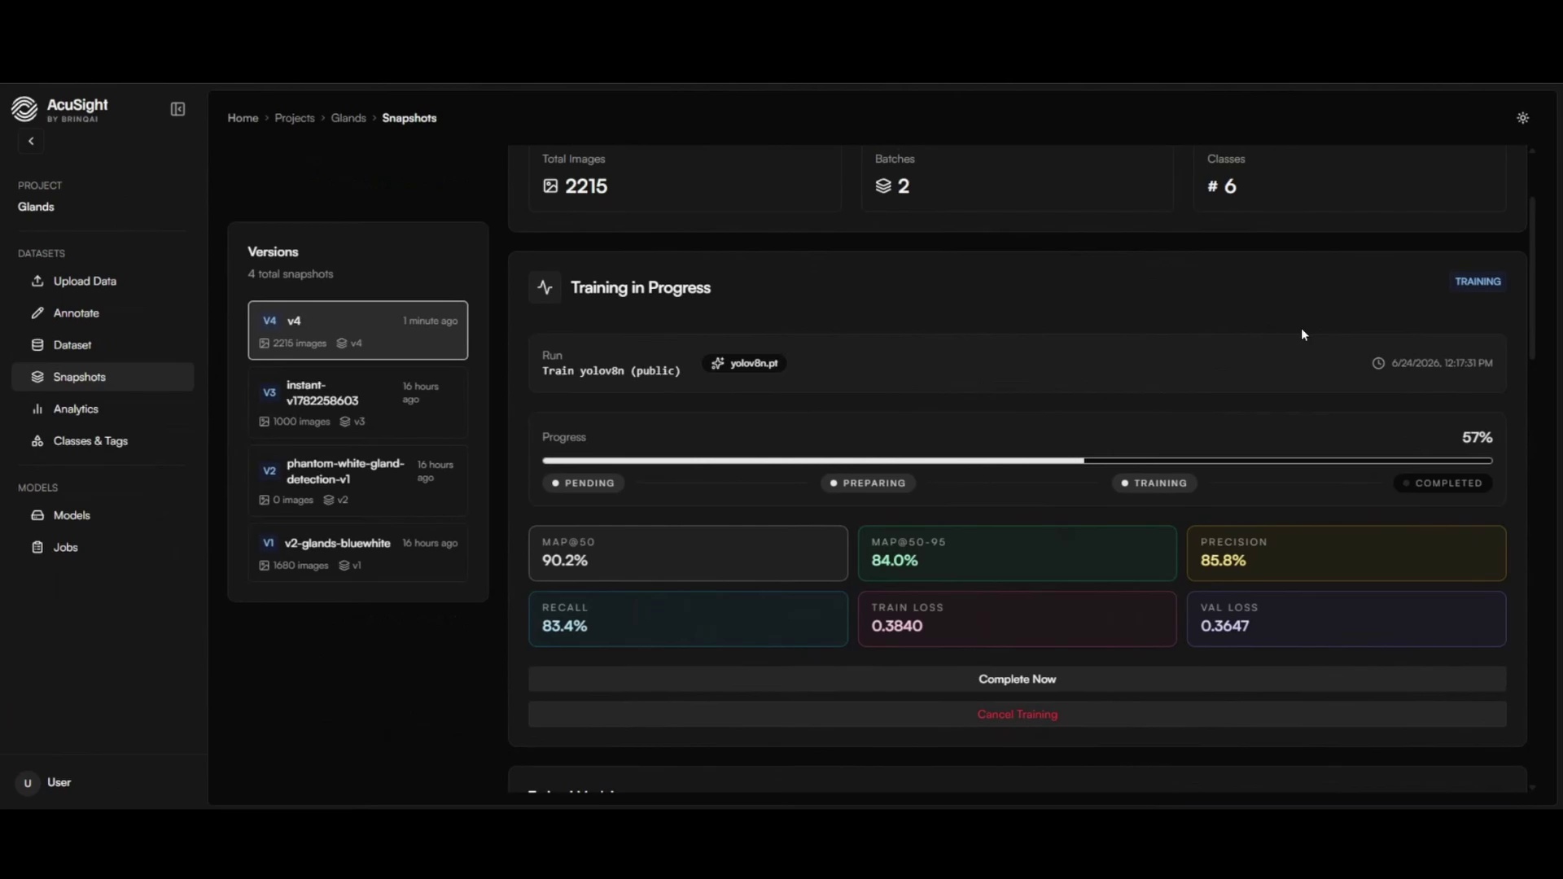
Task: Click the COMPLETED stage pill
Action: [x=1443, y=483]
